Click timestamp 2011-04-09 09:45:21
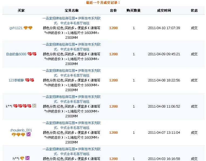 [x=164, y=54]
